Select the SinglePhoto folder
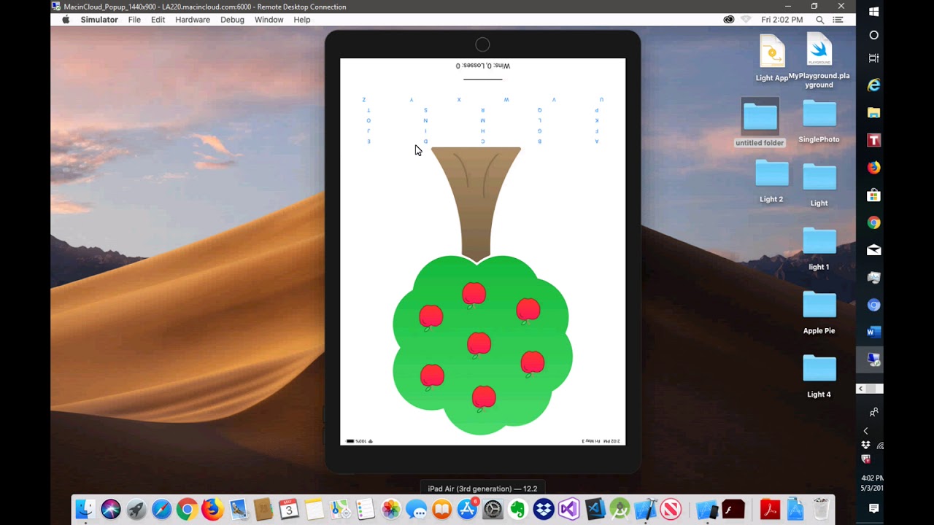This screenshot has height=525, width=934. [x=819, y=122]
